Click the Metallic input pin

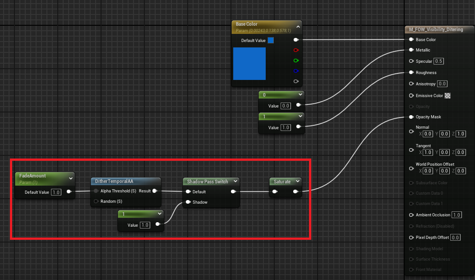coord(411,50)
